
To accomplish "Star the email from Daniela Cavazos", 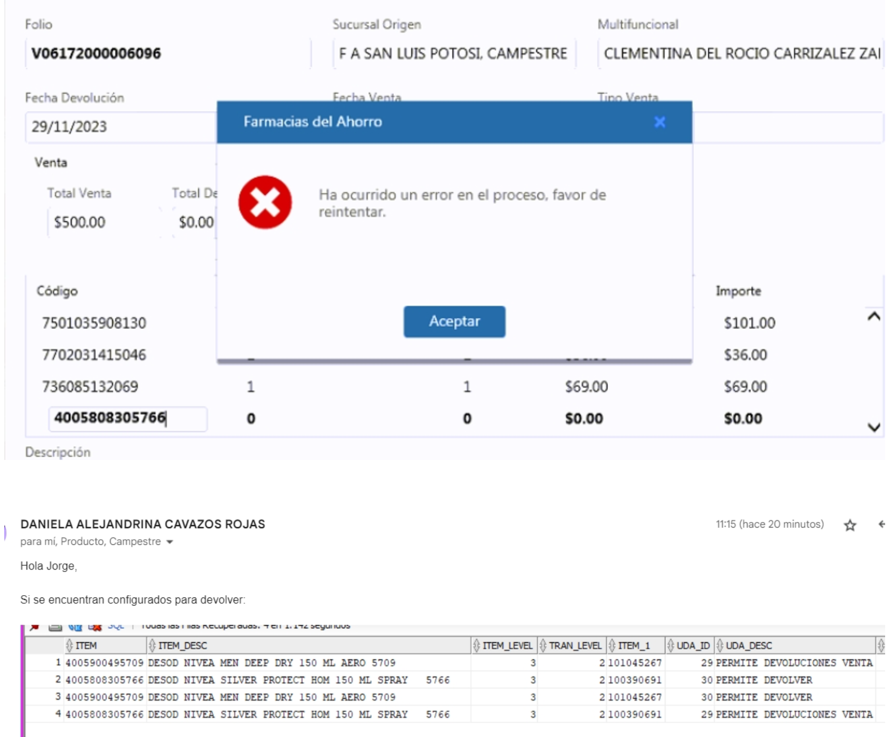I will (x=850, y=525).
